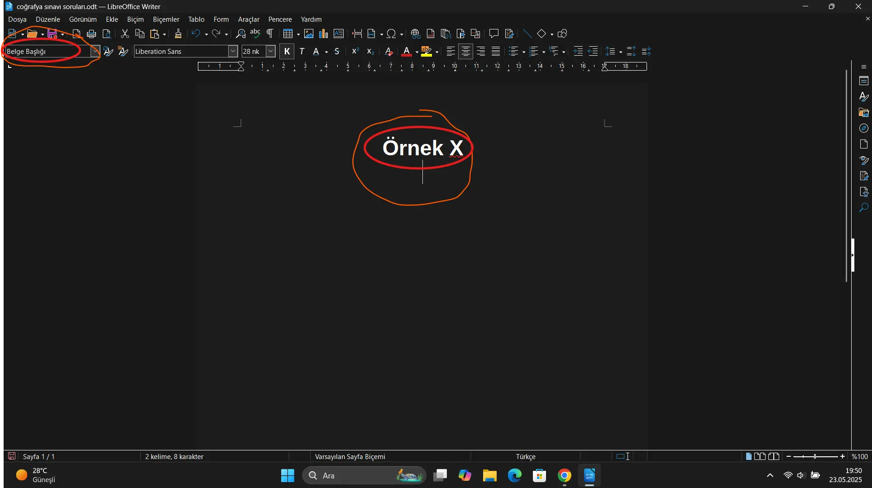The image size is (872, 488).
Task: Open Print Preview from the toolbar
Action: [x=106, y=33]
